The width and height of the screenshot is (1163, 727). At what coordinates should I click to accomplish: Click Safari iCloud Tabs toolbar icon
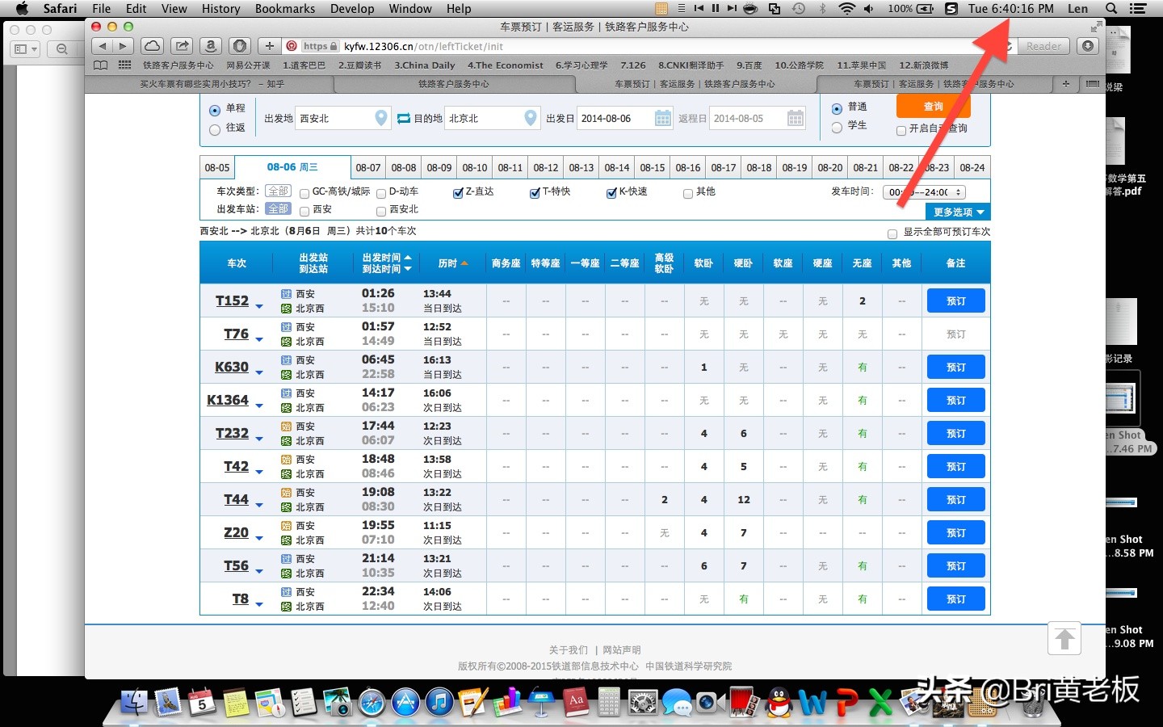[x=152, y=46]
